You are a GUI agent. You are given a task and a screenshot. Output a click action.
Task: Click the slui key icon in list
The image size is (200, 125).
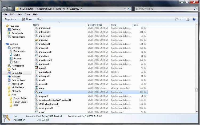tap(37, 92)
